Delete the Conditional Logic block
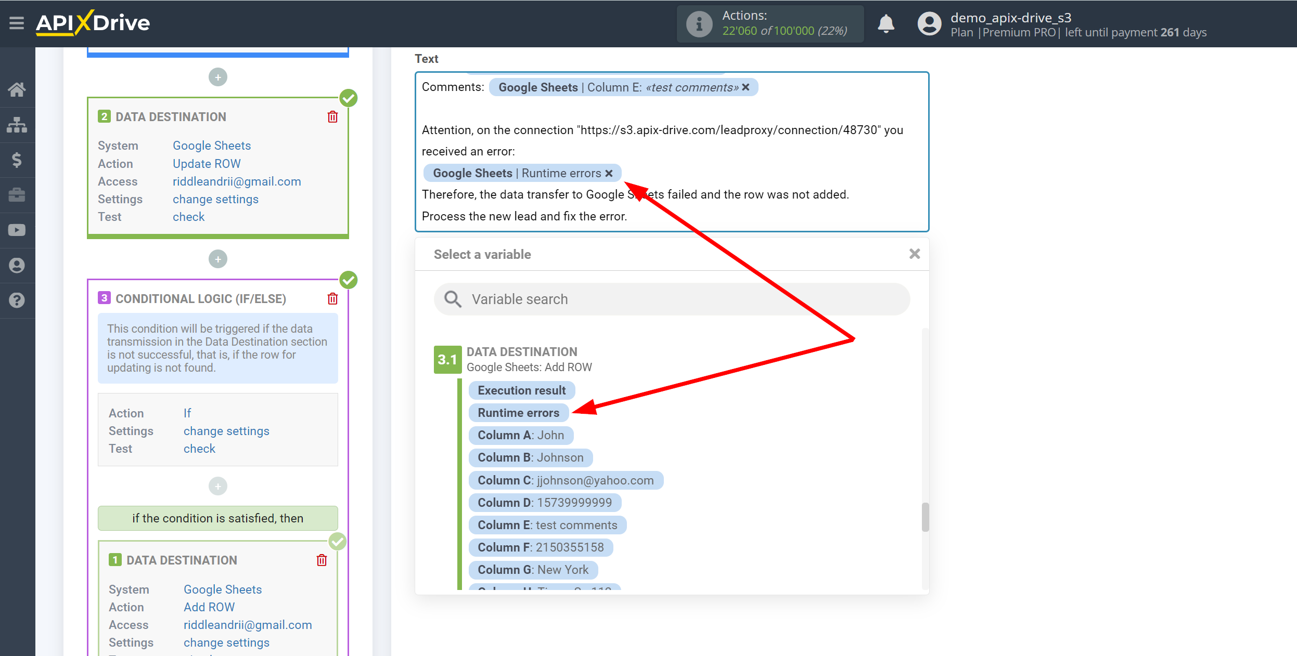This screenshot has width=1297, height=656. point(333,299)
